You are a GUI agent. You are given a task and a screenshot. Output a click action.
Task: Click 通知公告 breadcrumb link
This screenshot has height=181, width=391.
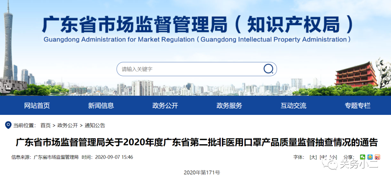click(x=95, y=125)
